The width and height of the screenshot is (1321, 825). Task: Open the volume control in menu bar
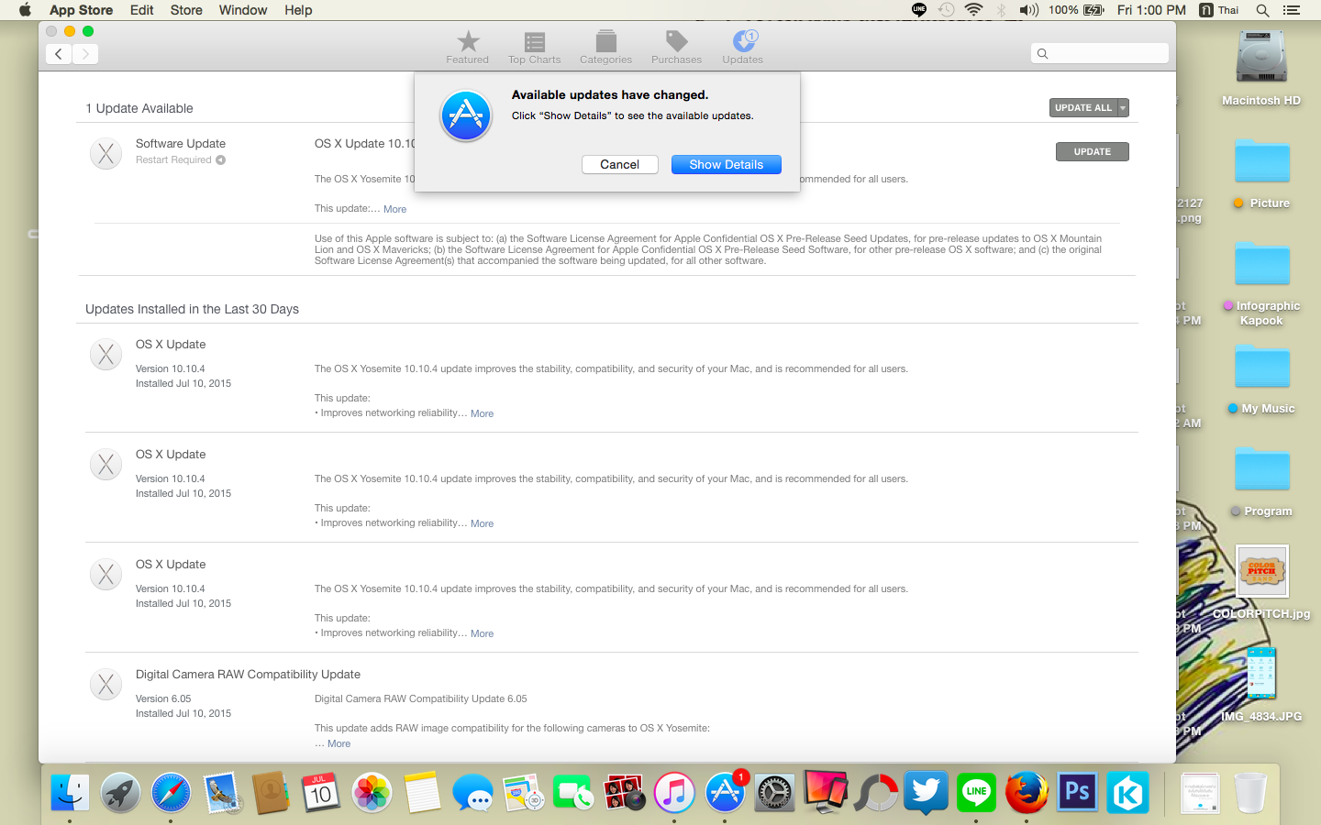[x=1029, y=10]
